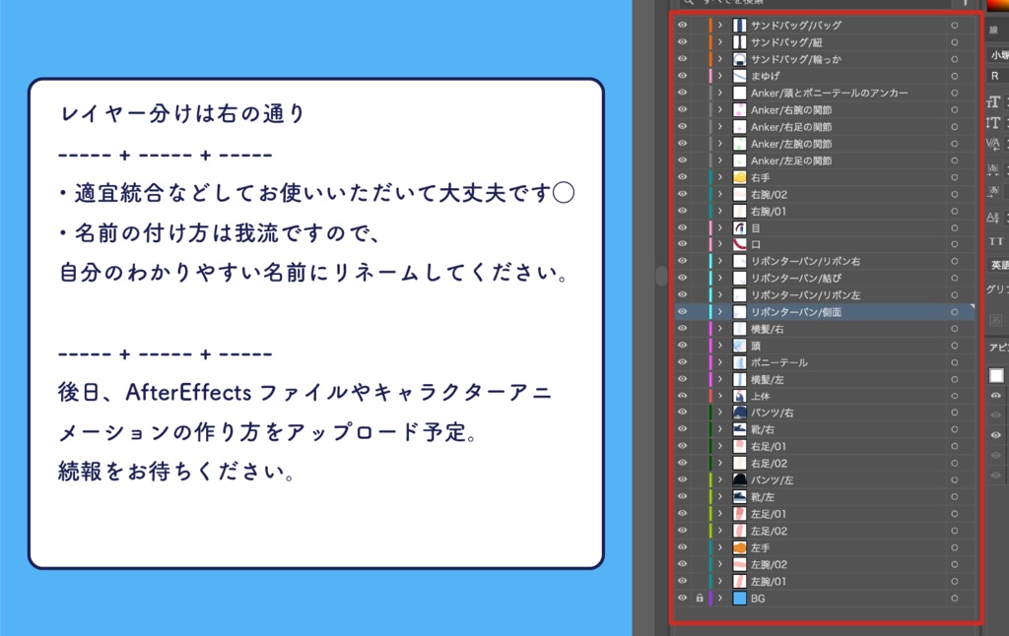
Task: Expand the リボンターバン/リボン右 layer
Action: point(720,261)
